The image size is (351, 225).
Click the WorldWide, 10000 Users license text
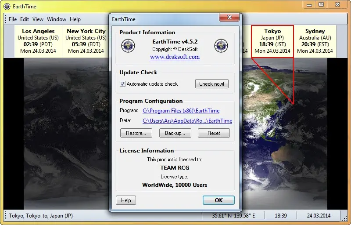pyautogui.click(x=175, y=185)
